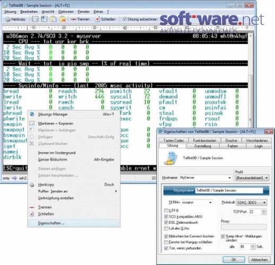The width and height of the screenshot is (275, 265).
Task: Click the Schließen toolbar button
Action: (x=105, y=19)
